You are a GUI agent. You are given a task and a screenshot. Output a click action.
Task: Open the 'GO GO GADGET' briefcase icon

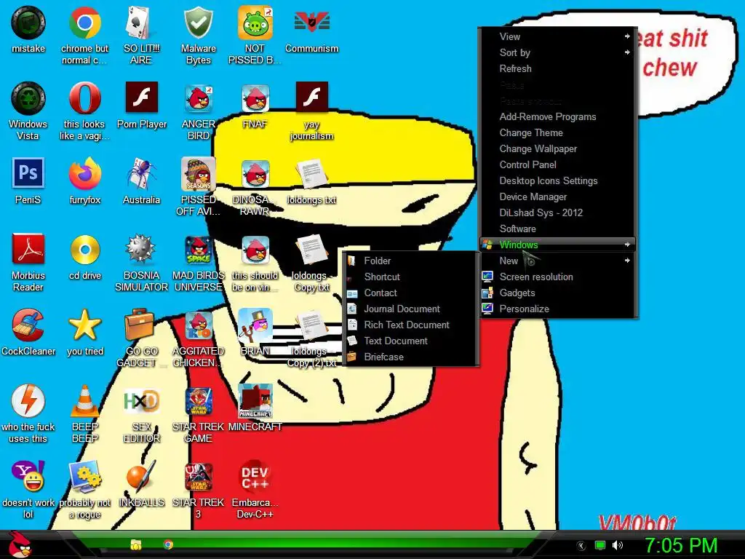[x=140, y=325]
